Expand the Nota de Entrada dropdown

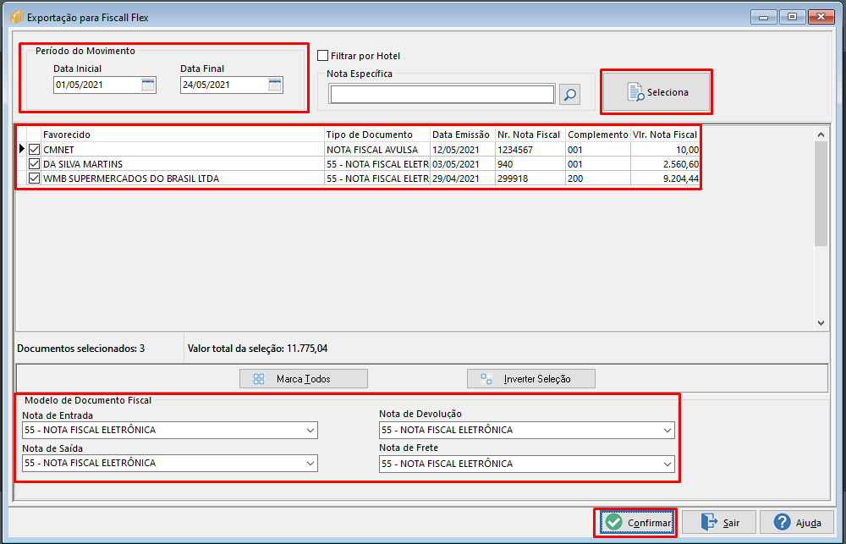click(x=310, y=430)
